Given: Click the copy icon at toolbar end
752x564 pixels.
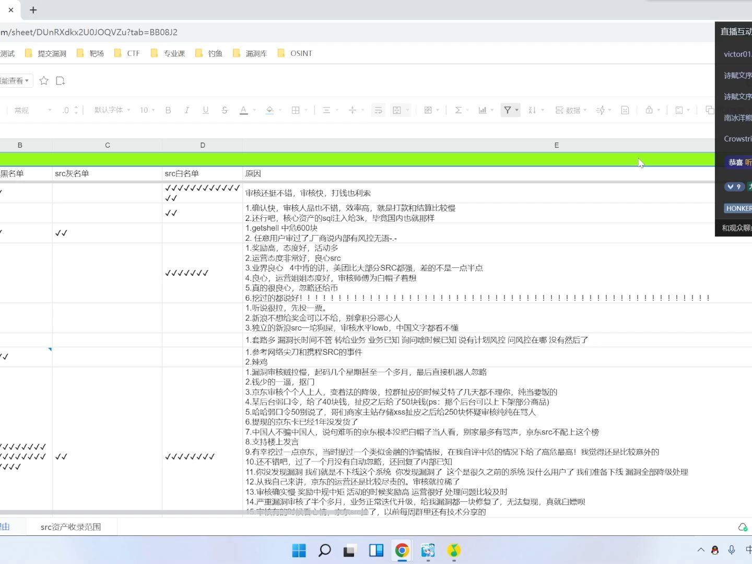Looking at the screenshot, I should tap(710, 110).
